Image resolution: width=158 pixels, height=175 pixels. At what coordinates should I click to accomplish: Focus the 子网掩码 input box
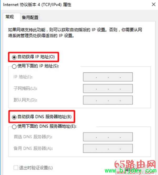[108, 89]
